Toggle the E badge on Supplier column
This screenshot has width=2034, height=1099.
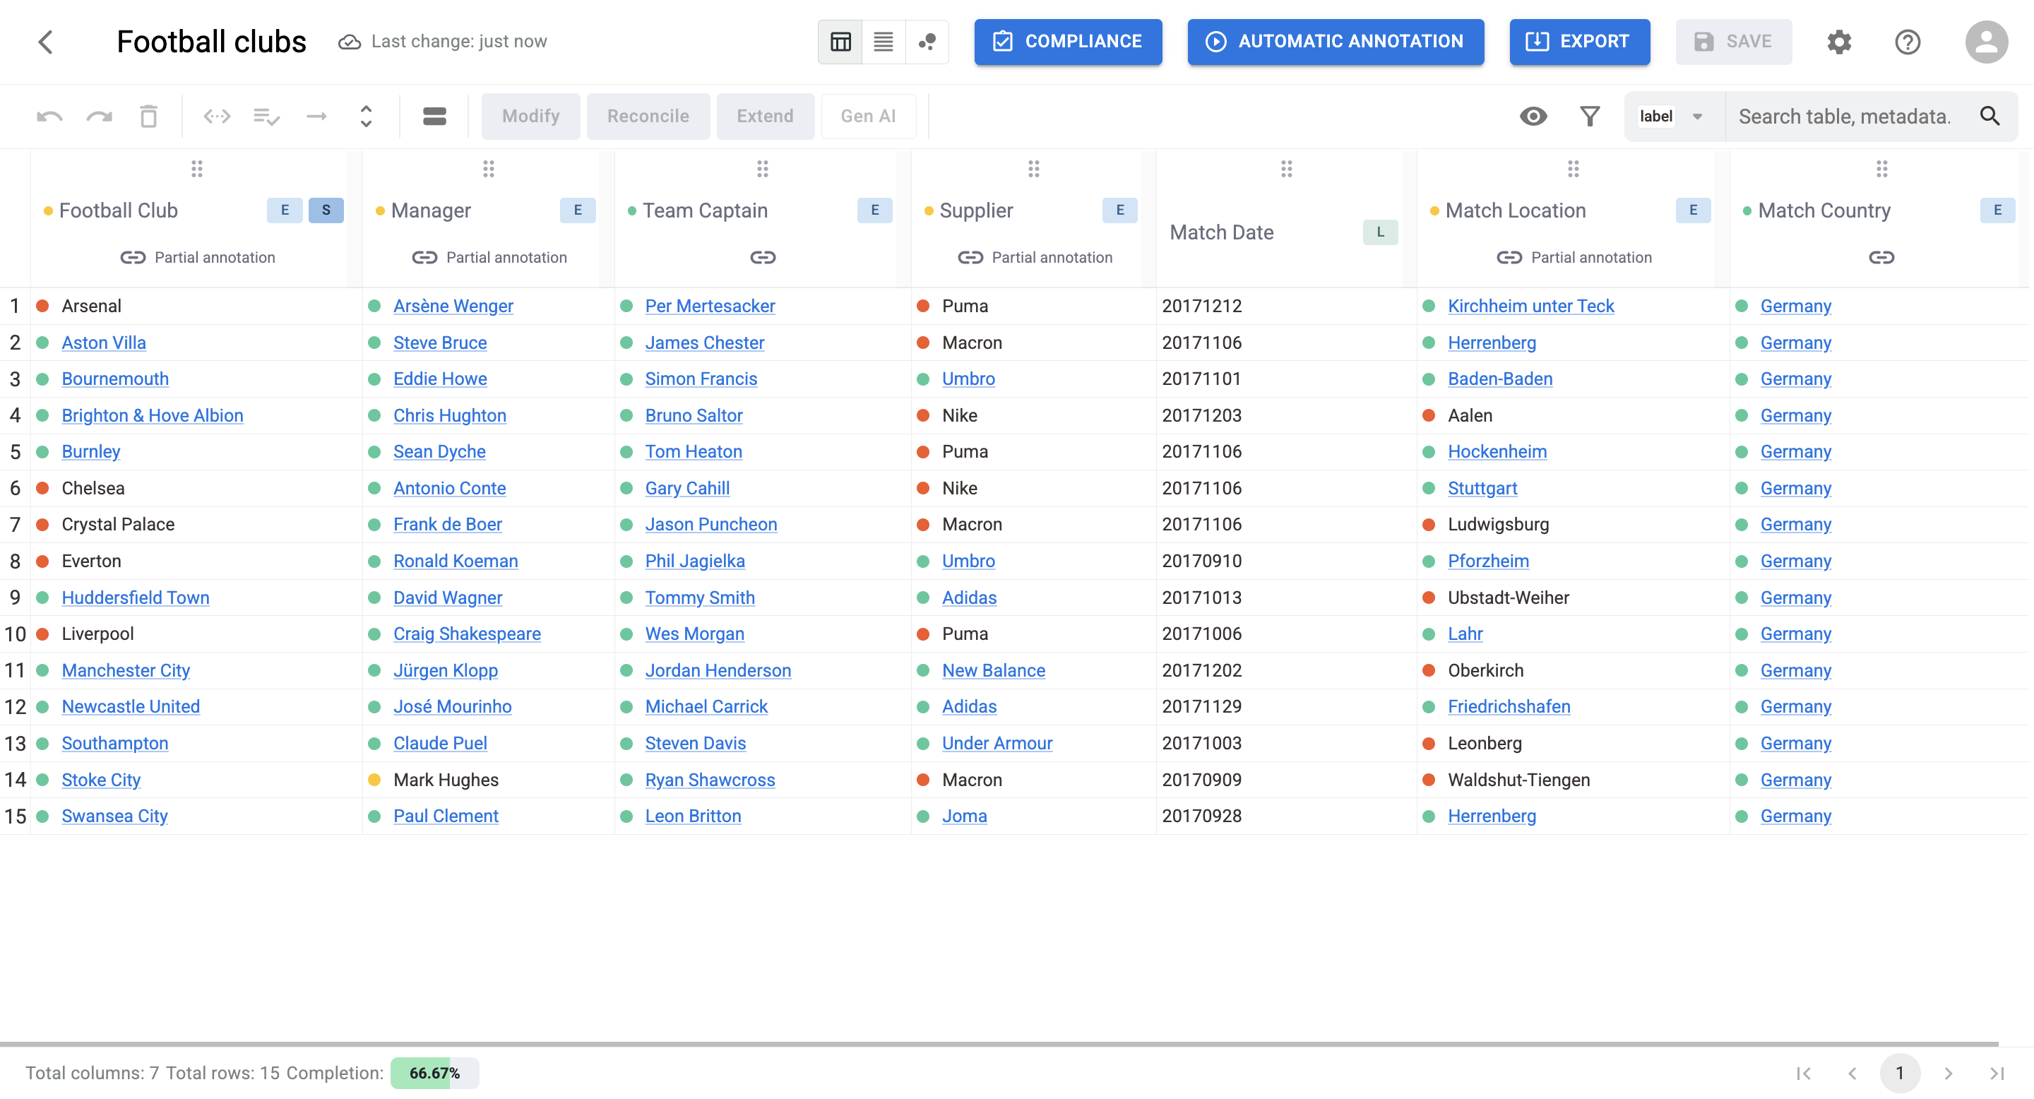click(x=1119, y=210)
